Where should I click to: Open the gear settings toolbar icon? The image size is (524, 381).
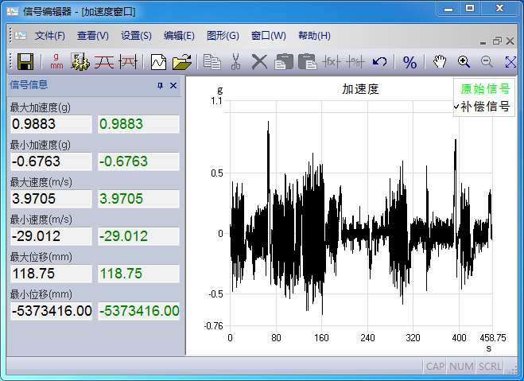coord(80,62)
